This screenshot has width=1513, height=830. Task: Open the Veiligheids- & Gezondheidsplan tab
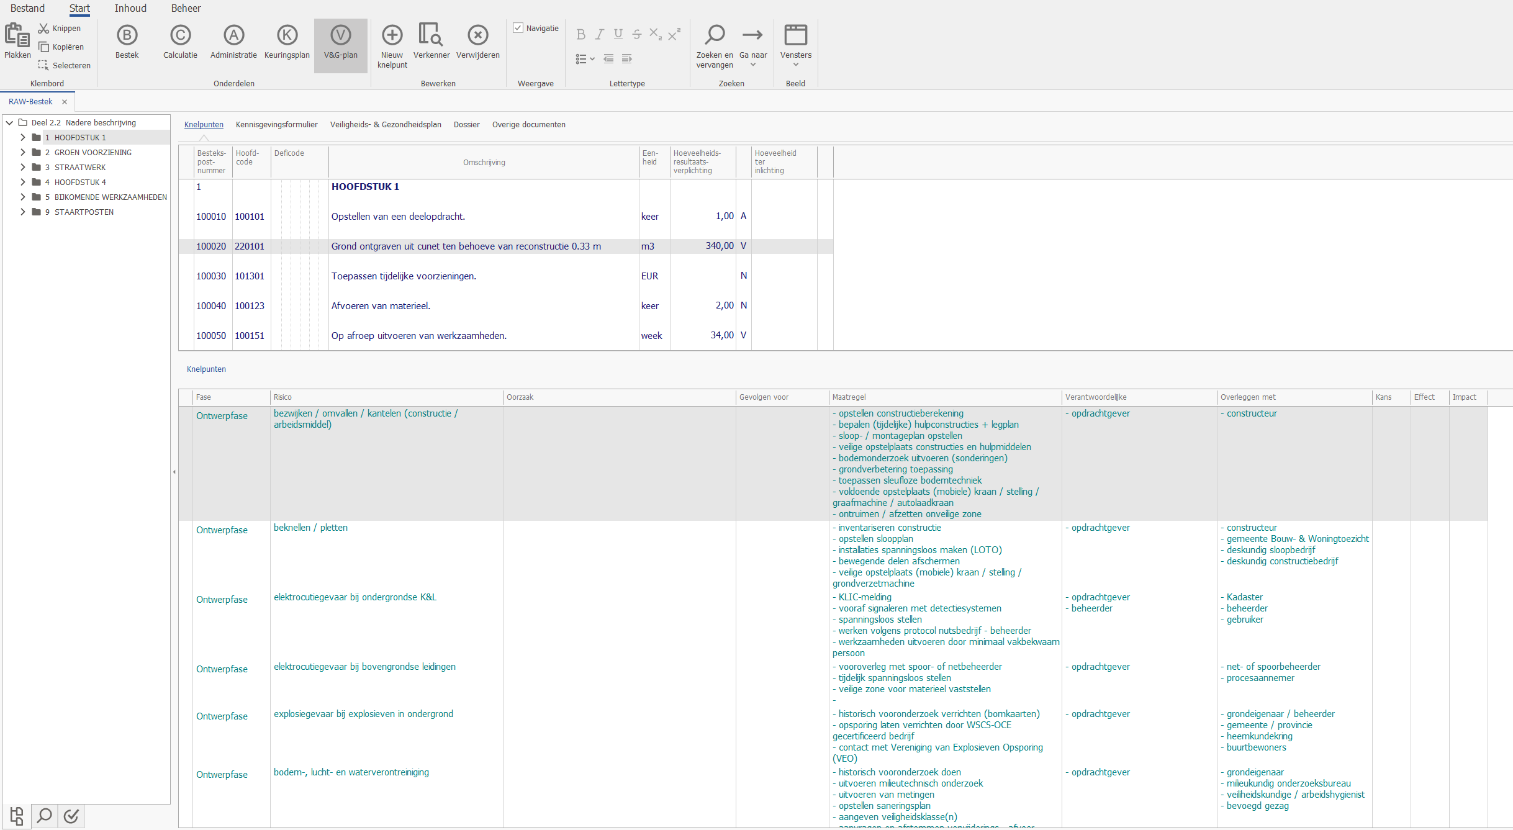coord(386,125)
